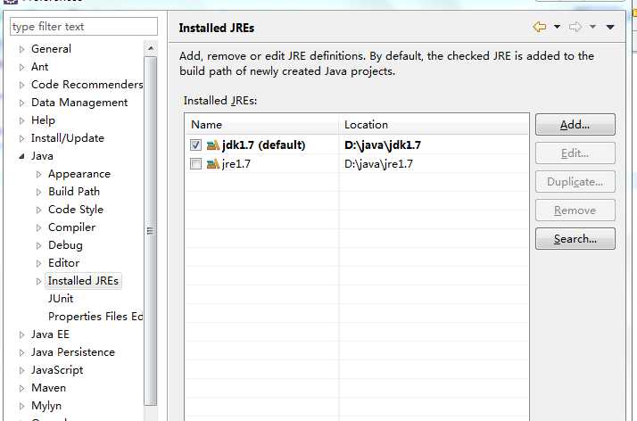Expand the Build Path subnode
The width and height of the screenshot is (637, 421).
pos(38,192)
